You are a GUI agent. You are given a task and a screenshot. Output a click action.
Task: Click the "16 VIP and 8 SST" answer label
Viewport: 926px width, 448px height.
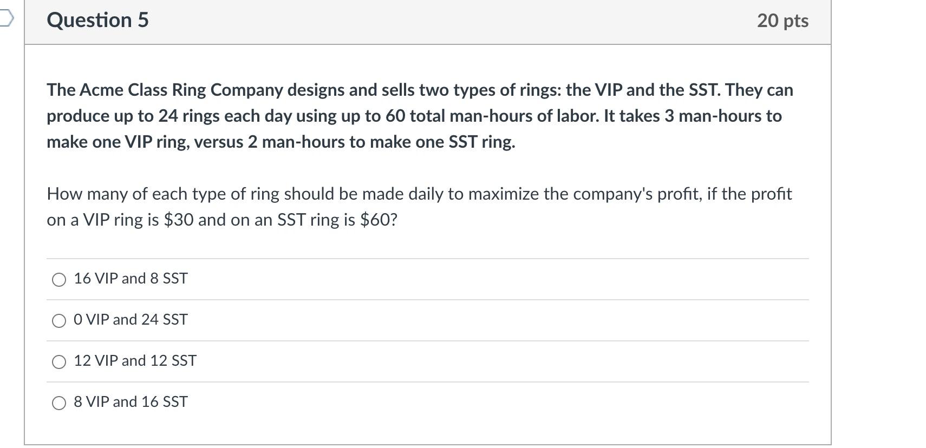click(131, 278)
